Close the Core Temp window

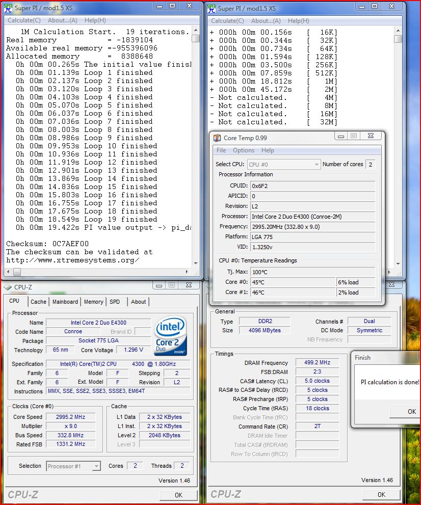coord(371,136)
